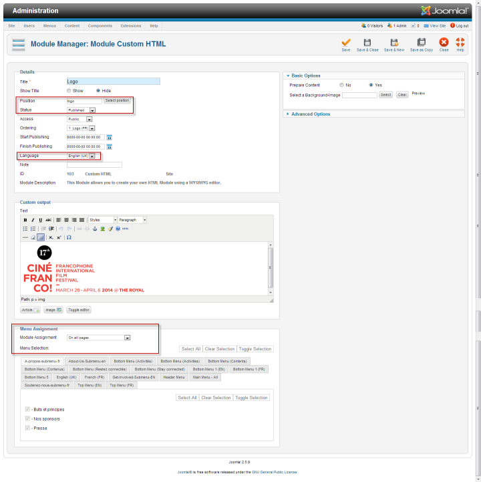This screenshot has width=481, height=482.
Task: Toggle bold formatting in the editor
Action: point(25,220)
